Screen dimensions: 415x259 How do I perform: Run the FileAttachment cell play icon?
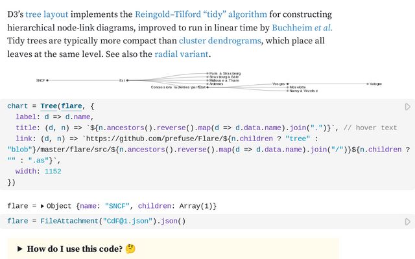pos(408,221)
